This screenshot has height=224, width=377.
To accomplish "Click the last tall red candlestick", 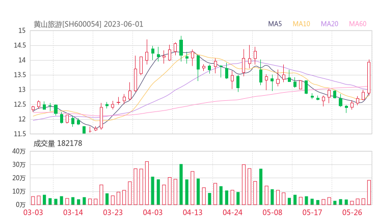I will pos(369,77).
